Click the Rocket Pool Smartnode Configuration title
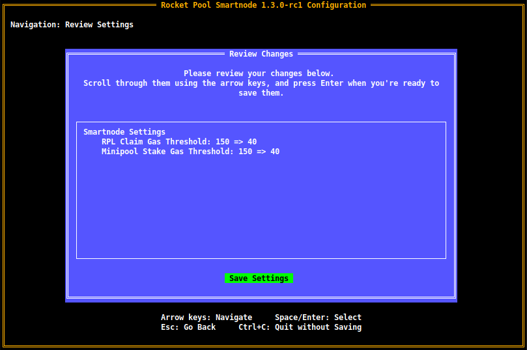The height and width of the screenshot is (350, 527). coord(263,5)
